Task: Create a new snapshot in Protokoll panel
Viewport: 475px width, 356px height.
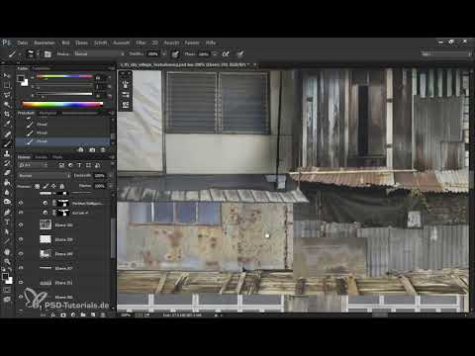Action: point(92,150)
